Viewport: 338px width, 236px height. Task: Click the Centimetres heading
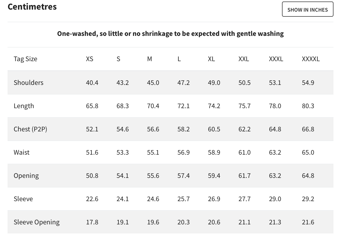32,7
